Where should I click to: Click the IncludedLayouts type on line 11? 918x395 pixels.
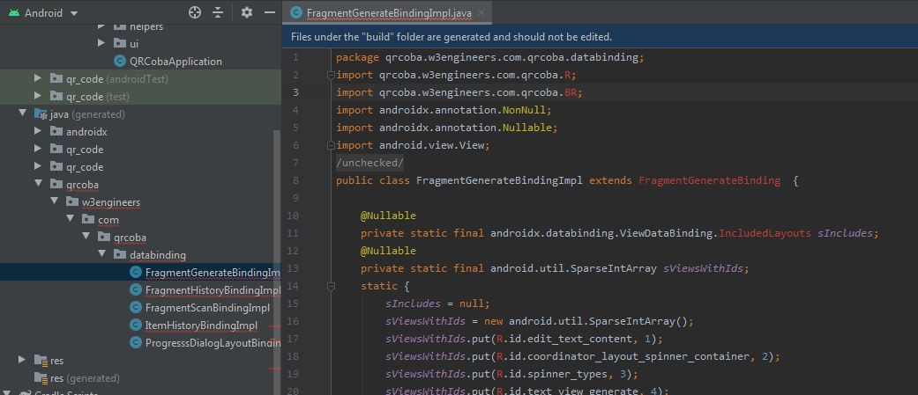click(765, 233)
